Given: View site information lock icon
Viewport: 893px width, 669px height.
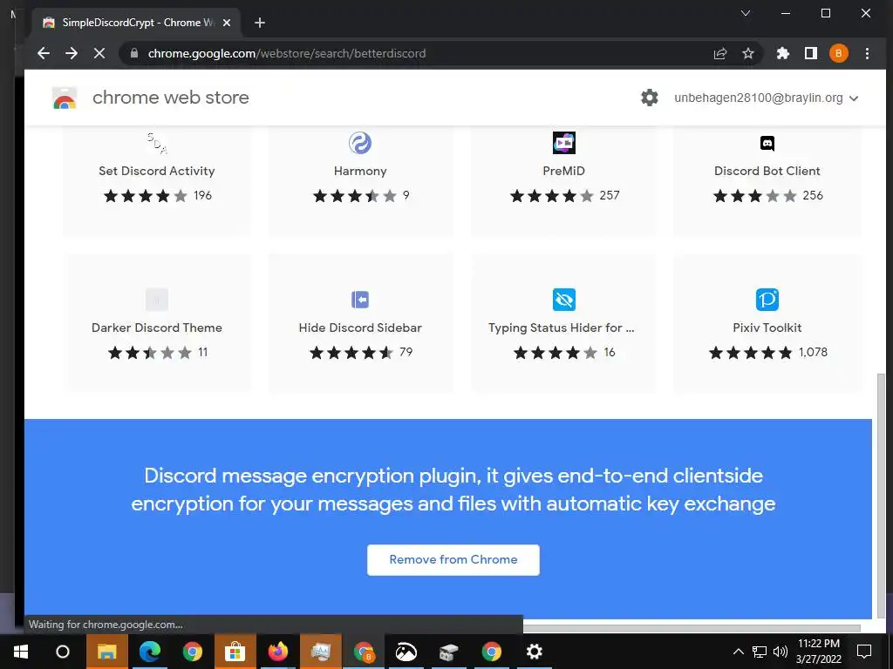Looking at the screenshot, I should 134,53.
